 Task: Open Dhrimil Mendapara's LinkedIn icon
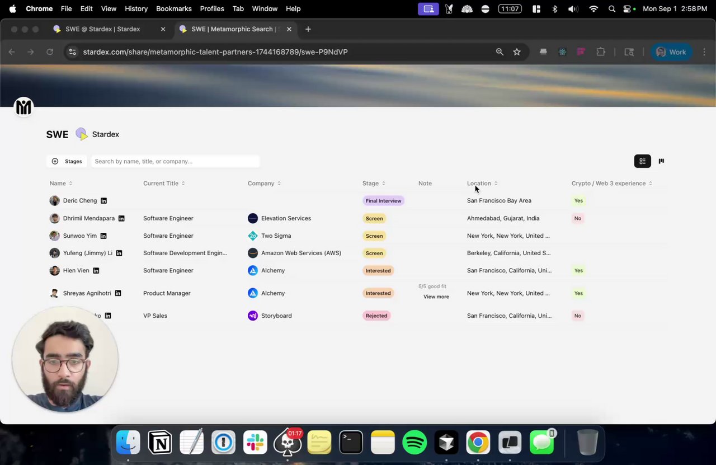click(121, 218)
